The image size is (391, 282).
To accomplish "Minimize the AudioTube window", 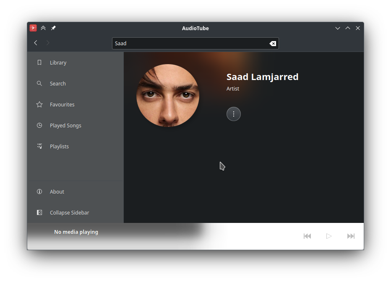I will (338, 28).
